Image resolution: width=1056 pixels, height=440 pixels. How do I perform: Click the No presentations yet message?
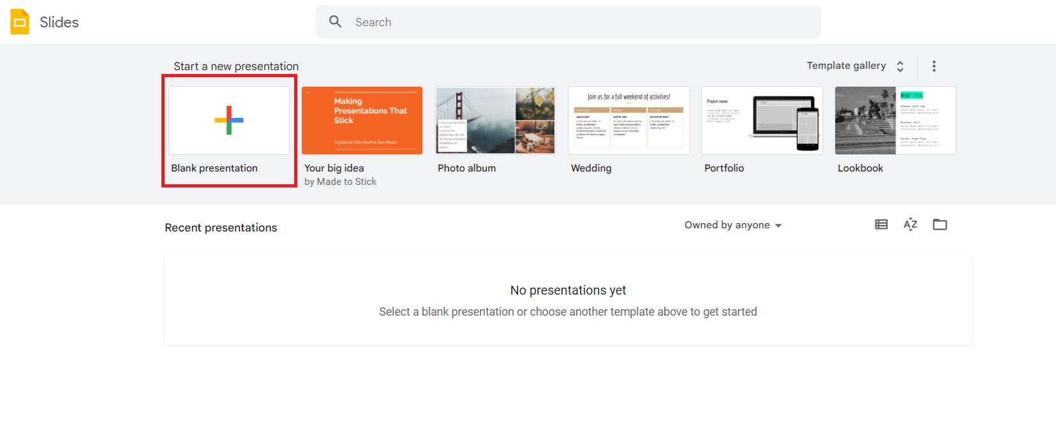pyautogui.click(x=568, y=290)
